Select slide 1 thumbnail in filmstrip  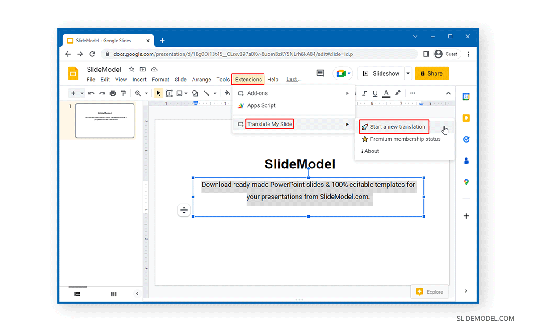[x=105, y=120]
